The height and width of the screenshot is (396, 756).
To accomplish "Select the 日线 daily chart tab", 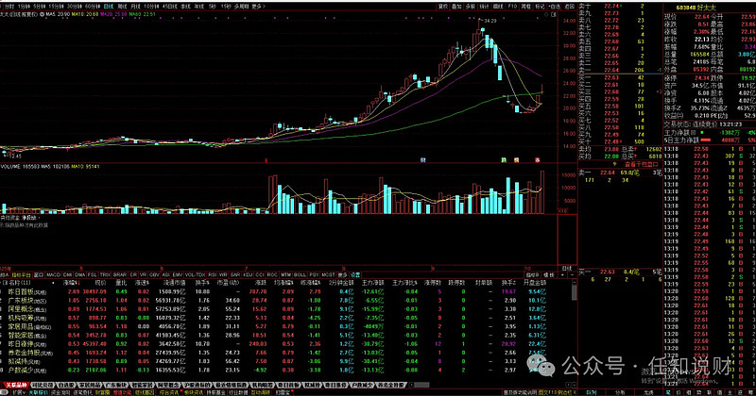I will pyautogui.click(x=109, y=7).
